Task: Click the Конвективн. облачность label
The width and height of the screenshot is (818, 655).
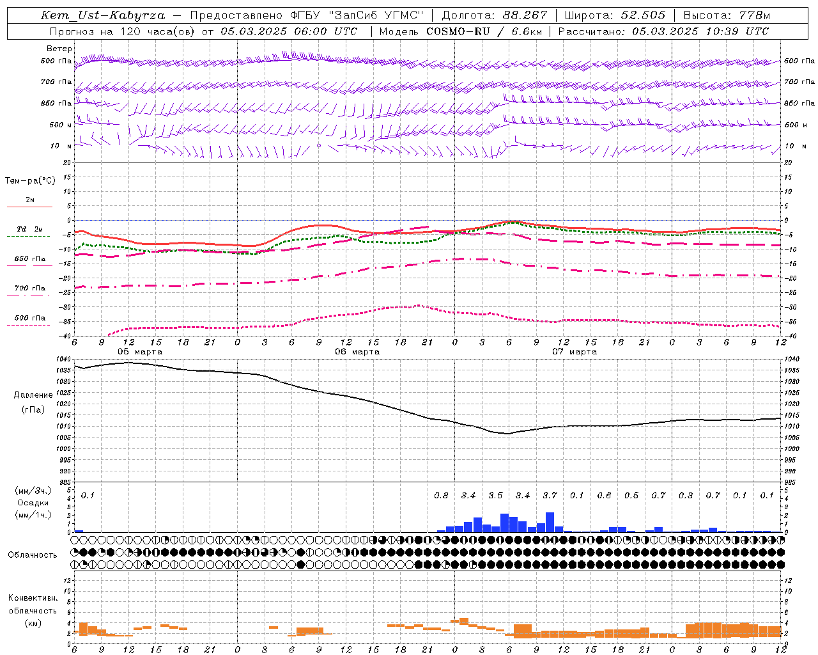Action: [33, 604]
